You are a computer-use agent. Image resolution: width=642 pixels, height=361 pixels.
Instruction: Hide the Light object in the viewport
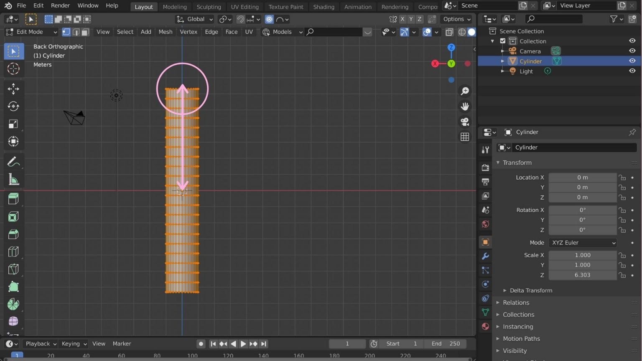click(632, 71)
